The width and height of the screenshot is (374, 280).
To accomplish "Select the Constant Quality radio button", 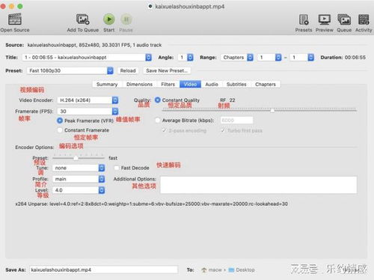I will coord(158,100).
